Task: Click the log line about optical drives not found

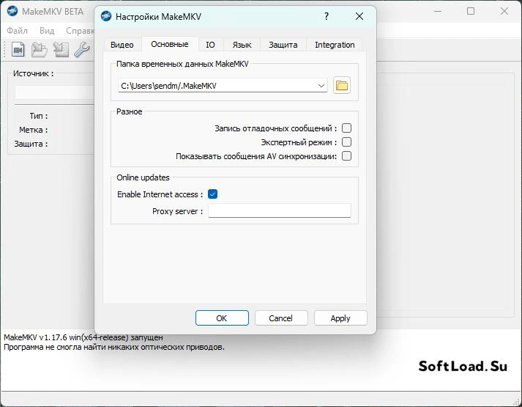Action: pos(114,347)
